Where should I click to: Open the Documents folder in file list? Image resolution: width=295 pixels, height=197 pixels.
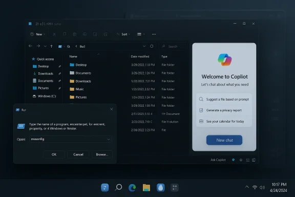80,73
